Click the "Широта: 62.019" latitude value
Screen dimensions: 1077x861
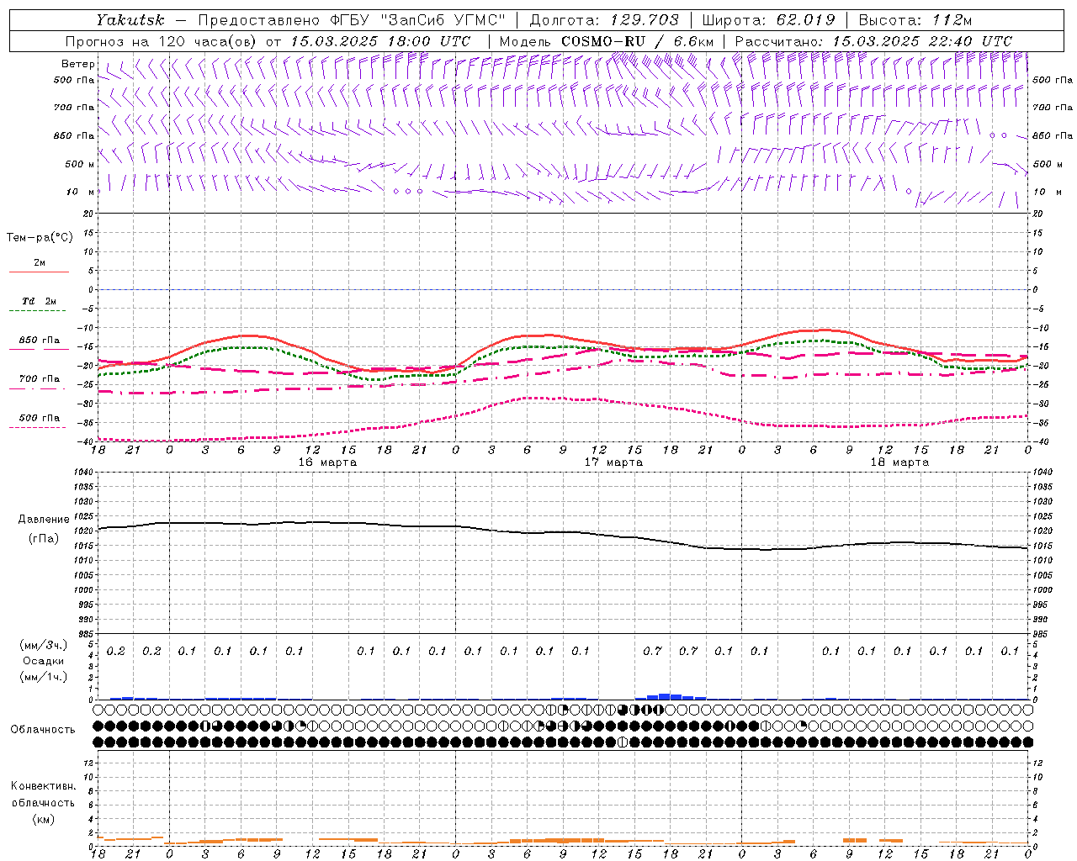(x=769, y=20)
